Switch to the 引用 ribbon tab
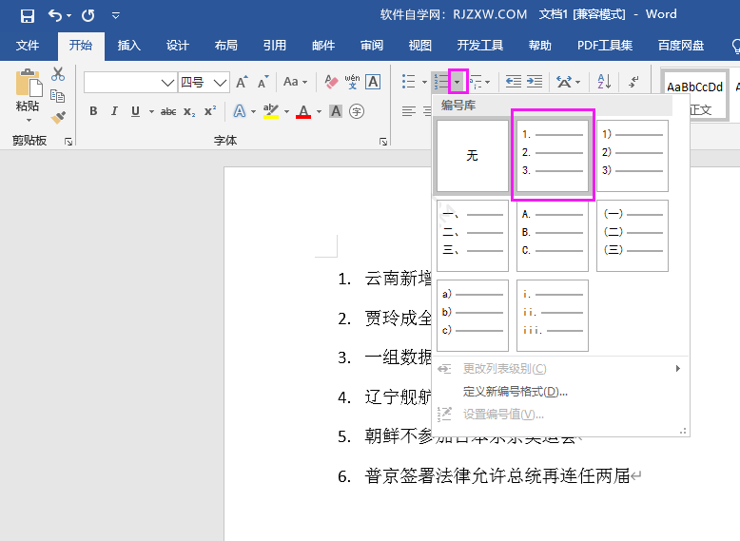The width and height of the screenshot is (740, 541). coord(275,46)
